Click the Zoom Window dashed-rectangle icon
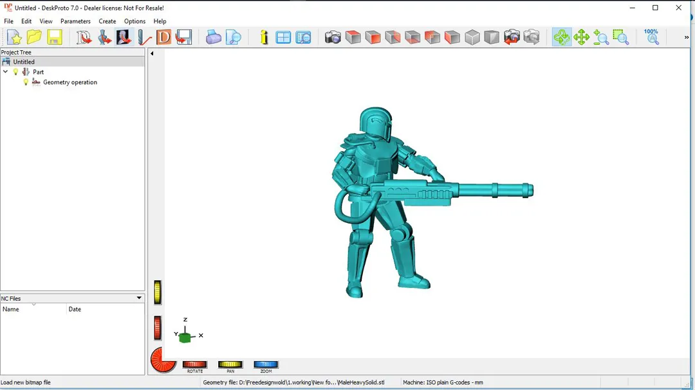Viewport: 695px width, 390px height. (x=620, y=37)
